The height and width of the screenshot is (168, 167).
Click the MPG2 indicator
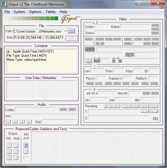155,25
